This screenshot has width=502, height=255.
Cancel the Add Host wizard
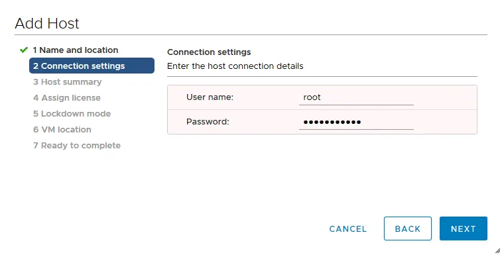point(348,229)
